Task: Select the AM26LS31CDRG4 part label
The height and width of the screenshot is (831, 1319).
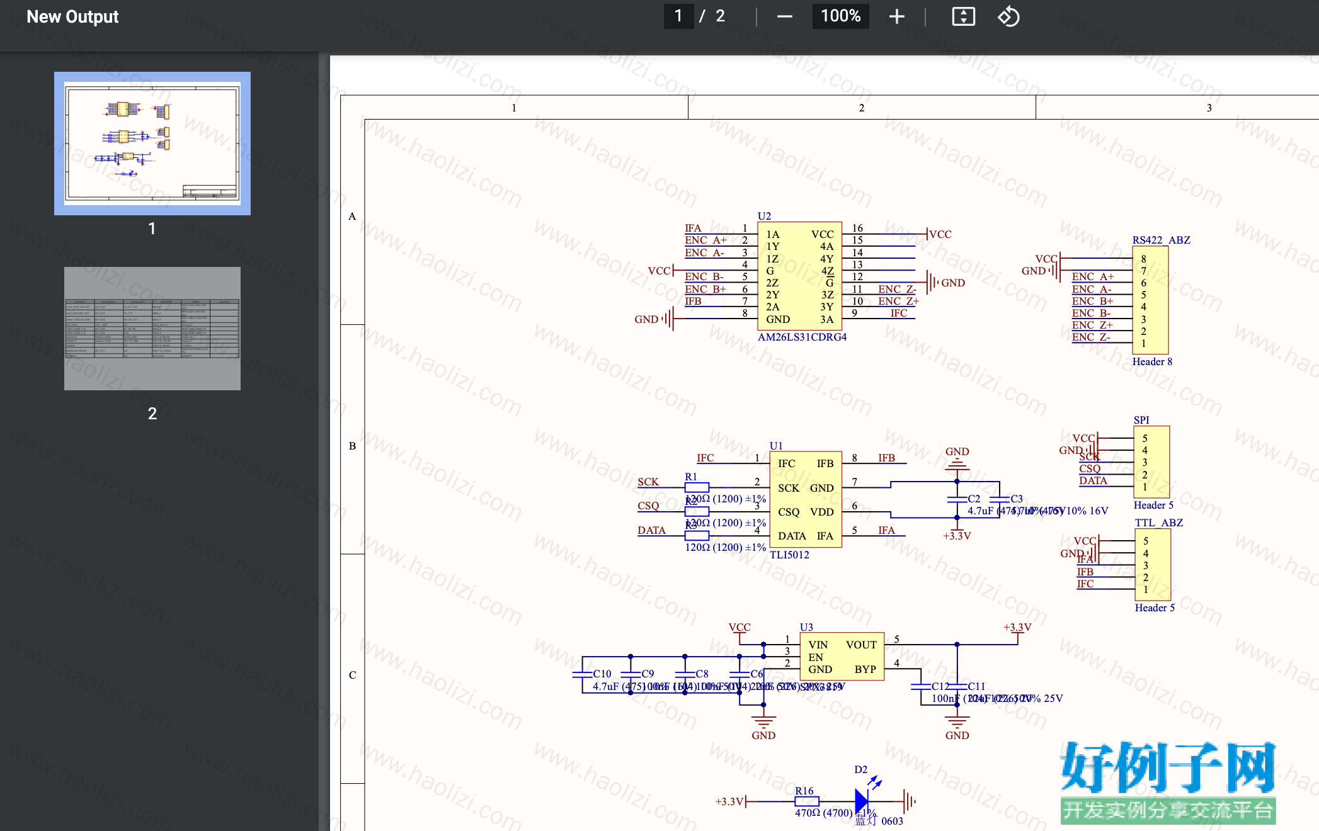Action: [802, 337]
